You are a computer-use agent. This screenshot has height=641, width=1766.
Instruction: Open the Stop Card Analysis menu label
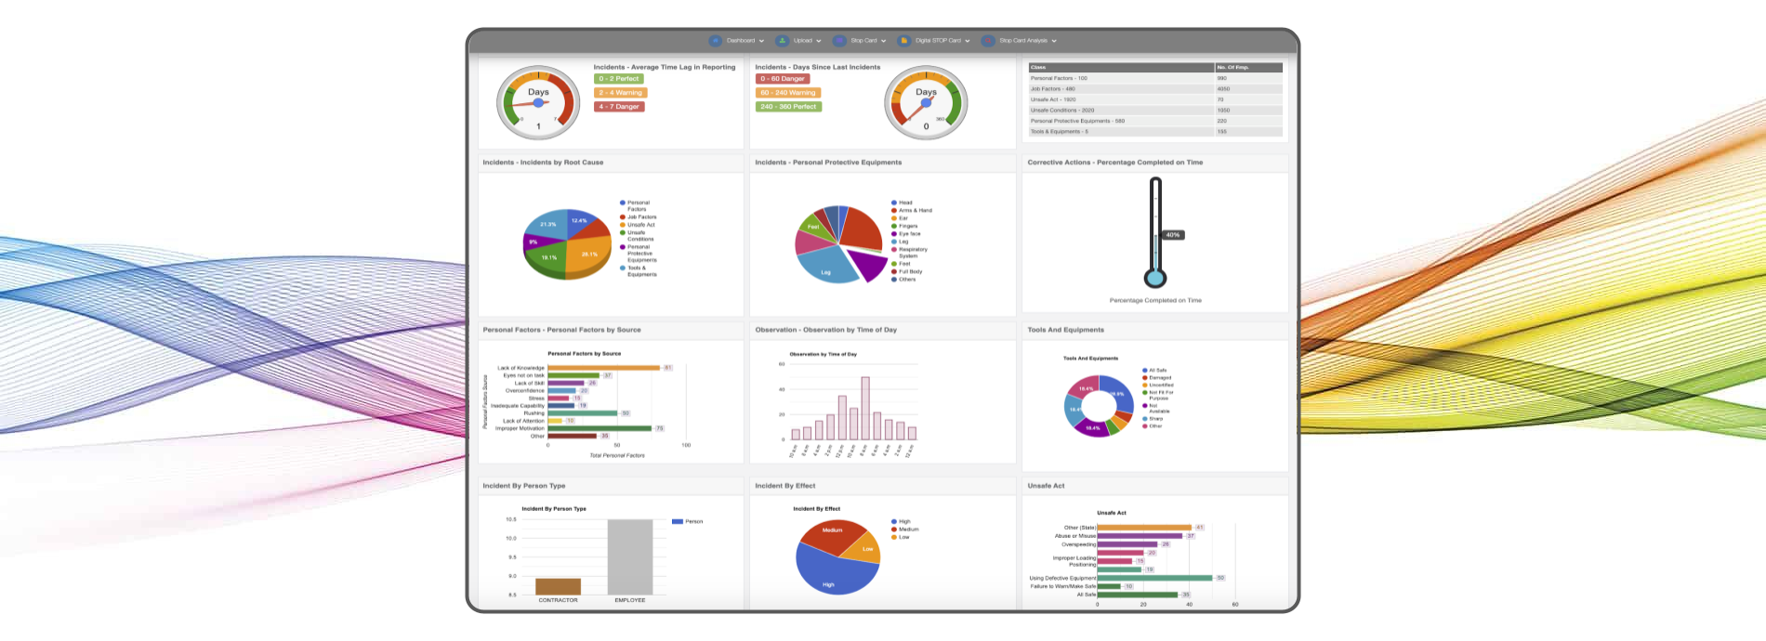[x=1023, y=41]
